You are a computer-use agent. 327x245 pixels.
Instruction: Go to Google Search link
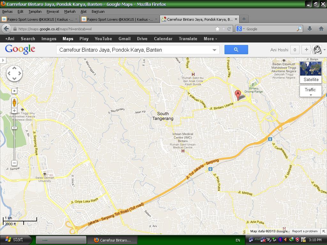pos(28,39)
